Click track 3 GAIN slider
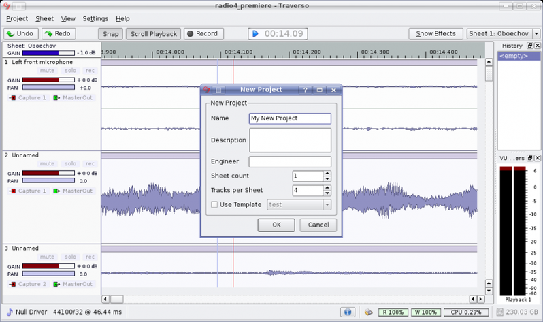Screen dimensions: 543x322 point(48,266)
